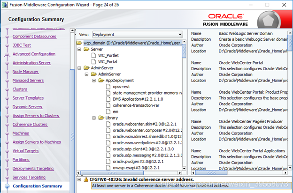Click the oracle.wsm.idmrest.sharedlib file icon
The width and height of the screenshot is (293, 193).
point(108,137)
